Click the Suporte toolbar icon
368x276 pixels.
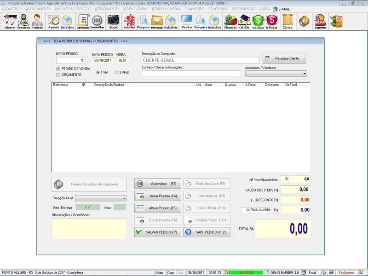coord(320,21)
